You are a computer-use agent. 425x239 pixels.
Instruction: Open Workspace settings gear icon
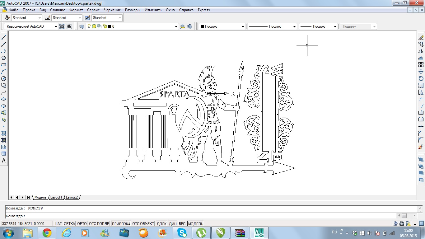click(x=62, y=26)
